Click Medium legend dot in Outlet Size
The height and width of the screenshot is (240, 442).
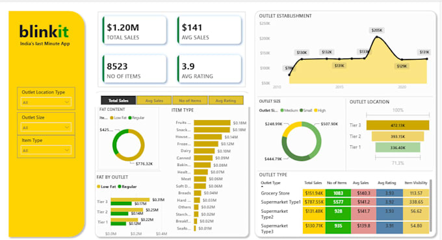click(282, 110)
